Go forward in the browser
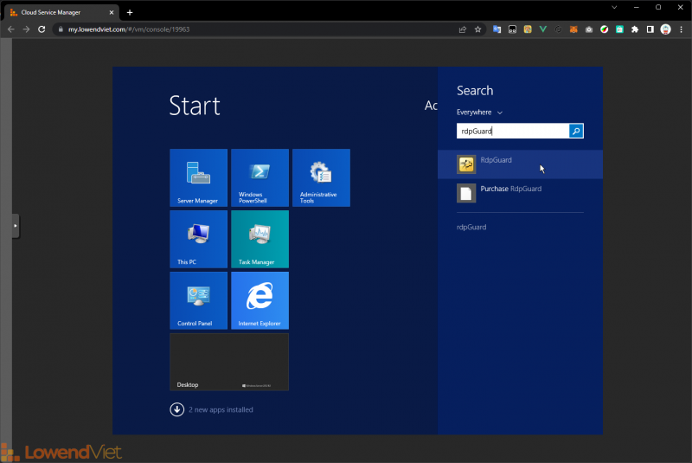692x463 pixels. pyautogui.click(x=27, y=29)
